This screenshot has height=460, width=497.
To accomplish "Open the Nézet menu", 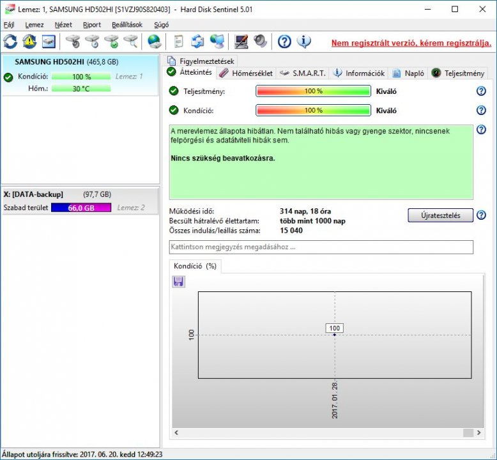I will (63, 25).
